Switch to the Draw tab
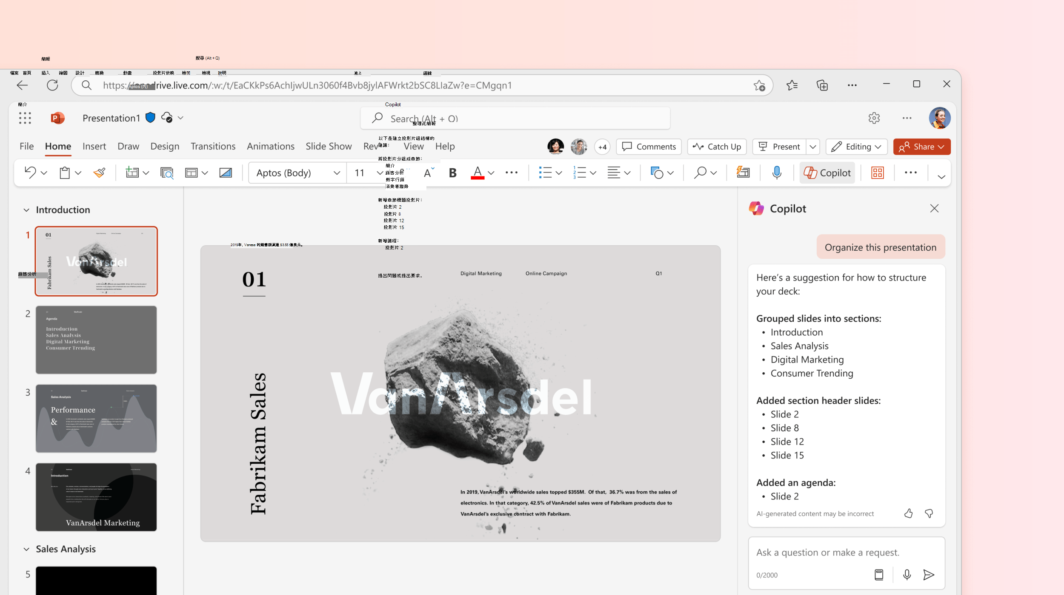 click(128, 146)
